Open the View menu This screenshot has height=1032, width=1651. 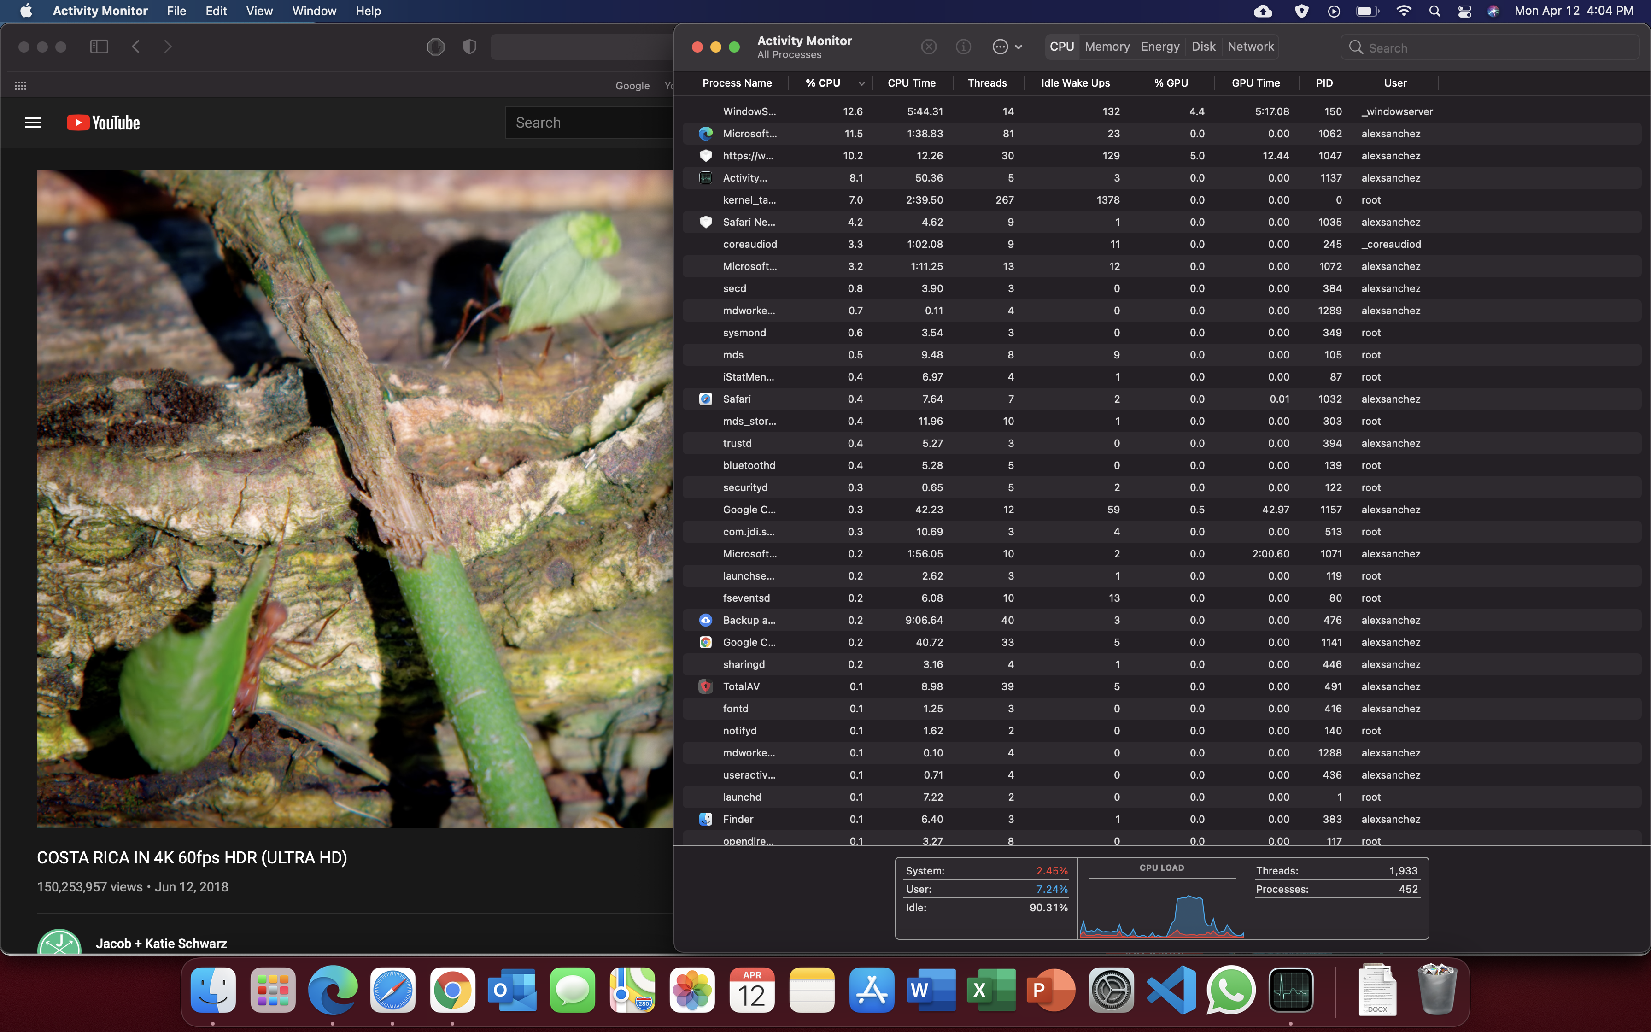[258, 11]
